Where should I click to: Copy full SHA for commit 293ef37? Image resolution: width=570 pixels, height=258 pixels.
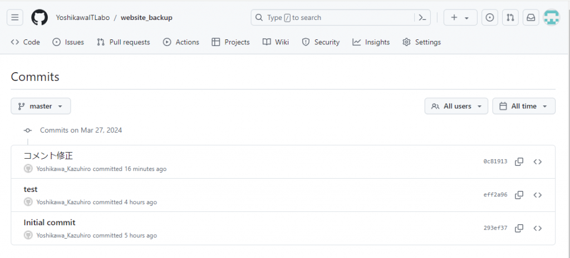pos(519,228)
